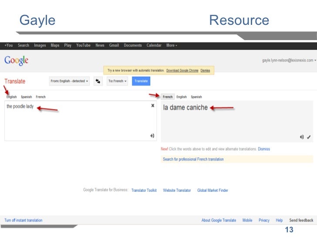Screen dimensions: 317x238
Task: Open the From: English - detected dropdown
Action: pos(69,81)
